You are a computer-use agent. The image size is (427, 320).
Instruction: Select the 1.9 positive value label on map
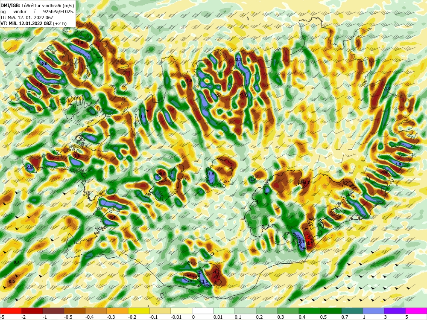point(398,164)
